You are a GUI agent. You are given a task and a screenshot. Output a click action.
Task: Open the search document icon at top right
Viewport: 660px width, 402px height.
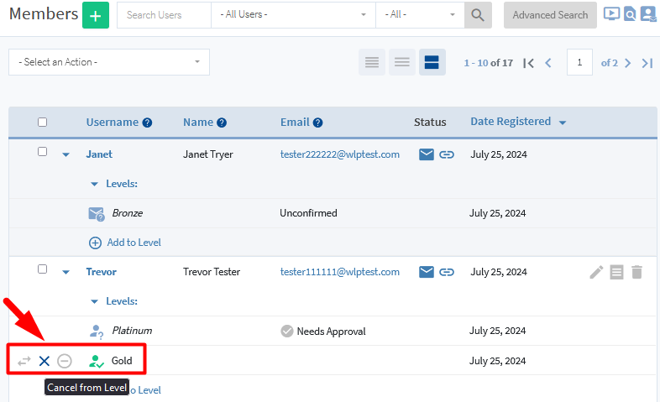tap(629, 14)
